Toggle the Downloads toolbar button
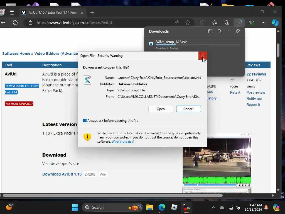The image size is (285, 214). point(239,23)
